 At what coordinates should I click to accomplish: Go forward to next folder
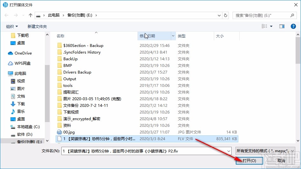click(16, 15)
